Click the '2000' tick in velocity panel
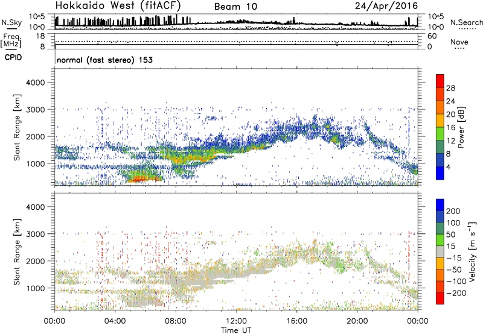This screenshot has height=334, width=483. (36, 261)
